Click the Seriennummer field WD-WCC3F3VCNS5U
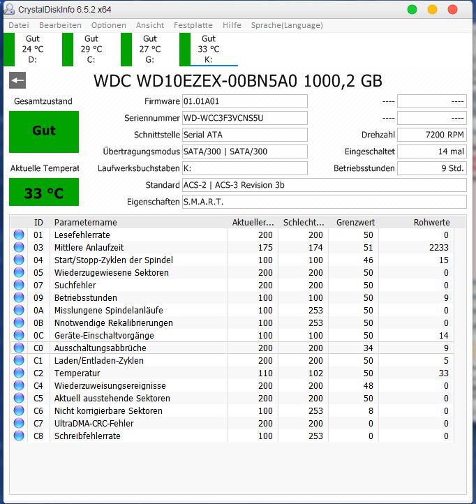This screenshot has width=476, height=504. (x=244, y=118)
